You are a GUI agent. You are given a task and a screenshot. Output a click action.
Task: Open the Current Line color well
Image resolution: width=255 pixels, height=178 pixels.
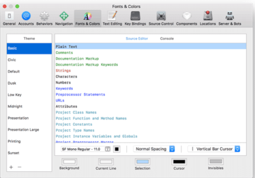106,161
